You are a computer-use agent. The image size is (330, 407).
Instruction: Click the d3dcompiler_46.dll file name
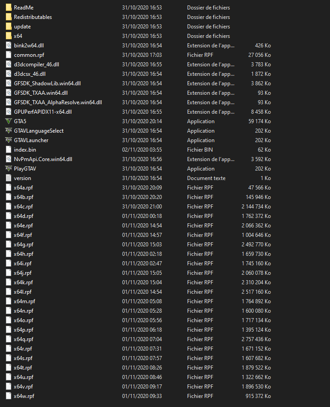tap(37, 64)
